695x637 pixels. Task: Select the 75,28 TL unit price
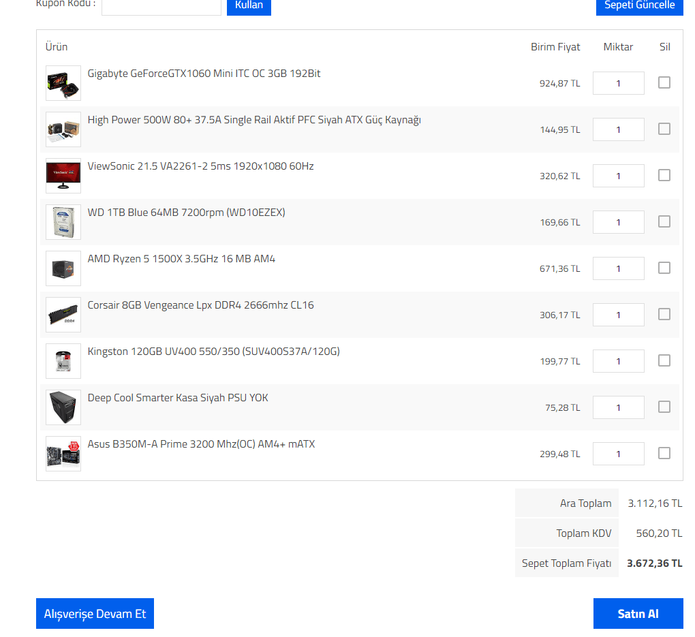562,408
